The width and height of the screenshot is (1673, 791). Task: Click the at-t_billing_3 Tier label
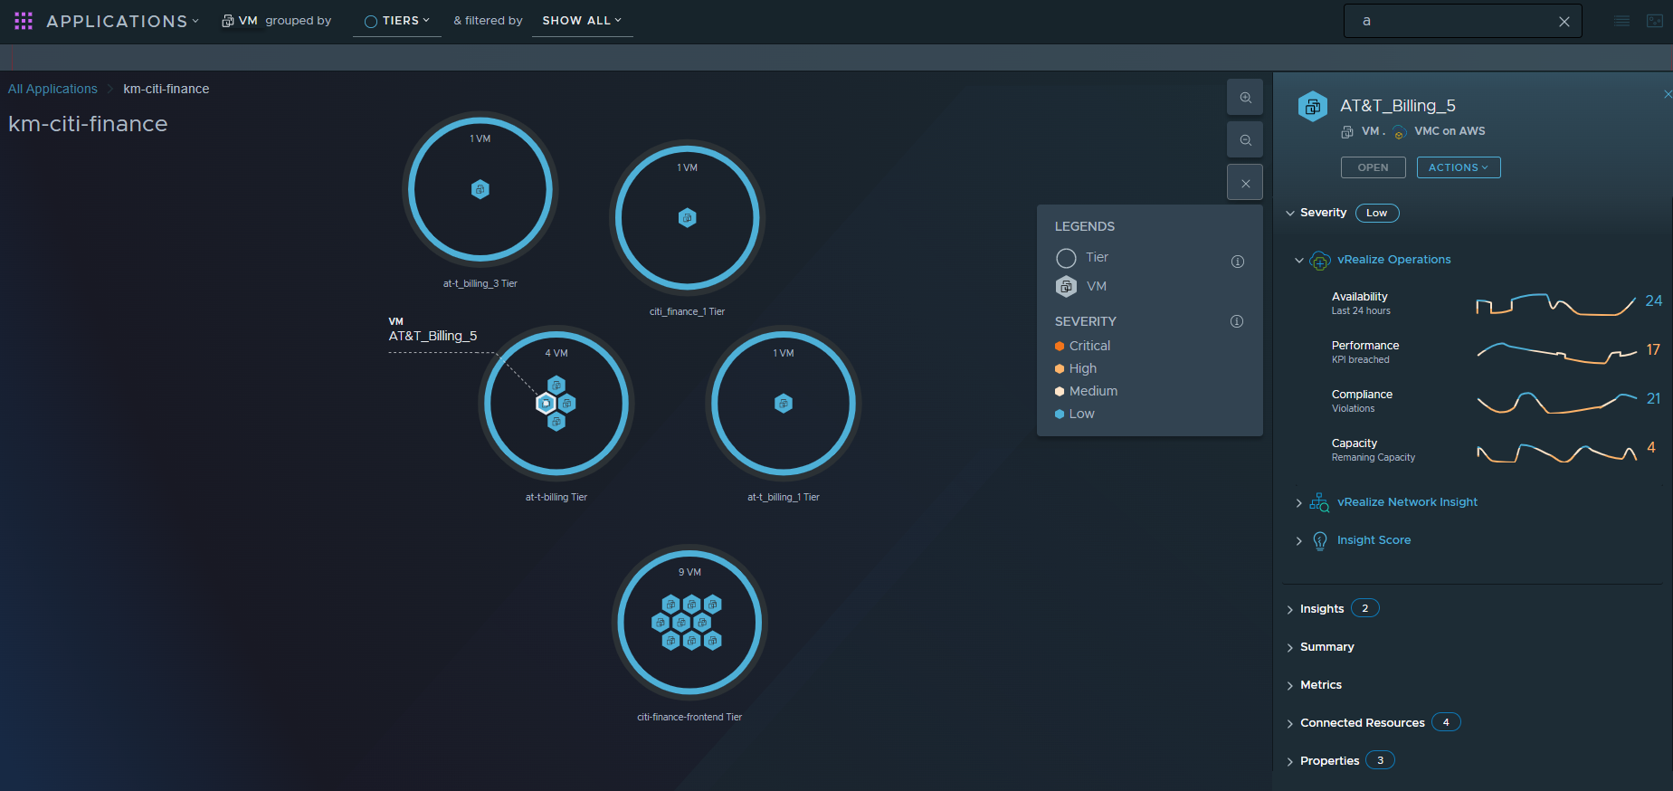480,283
